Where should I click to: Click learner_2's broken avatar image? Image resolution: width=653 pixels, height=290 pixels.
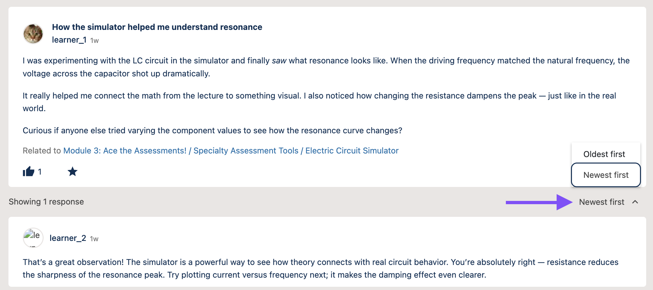(x=33, y=237)
